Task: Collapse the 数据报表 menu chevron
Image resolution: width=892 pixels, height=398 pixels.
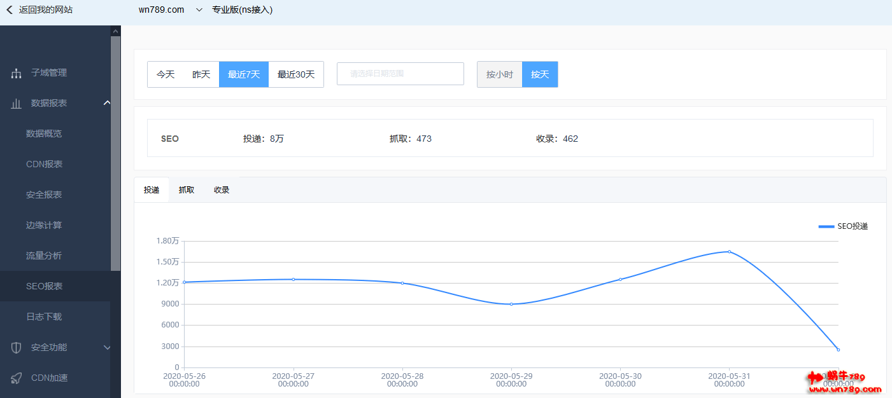Action: click(107, 103)
